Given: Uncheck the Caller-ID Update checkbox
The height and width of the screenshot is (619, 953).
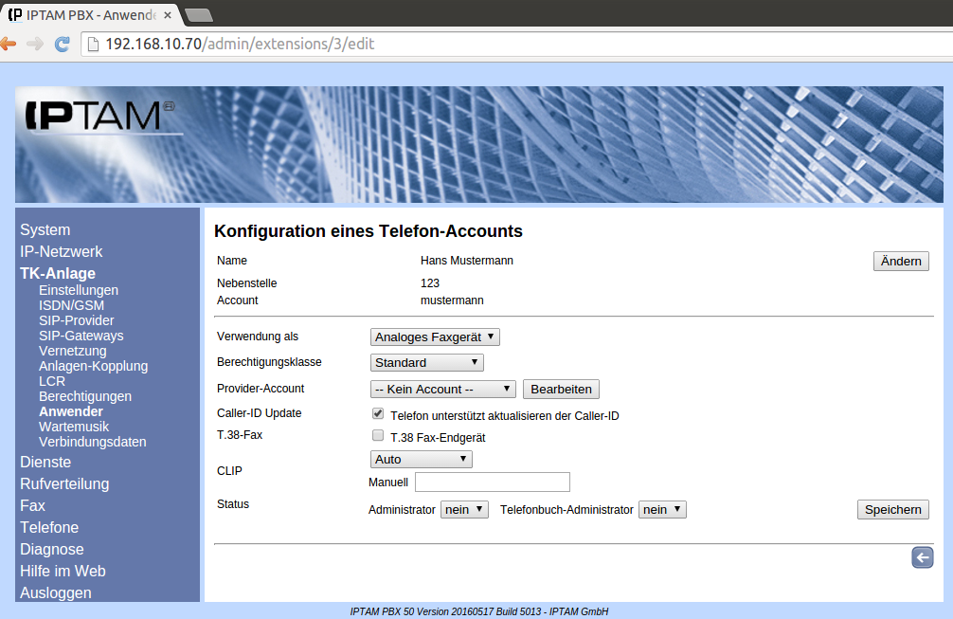Looking at the screenshot, I should click(x=378, y=414).
